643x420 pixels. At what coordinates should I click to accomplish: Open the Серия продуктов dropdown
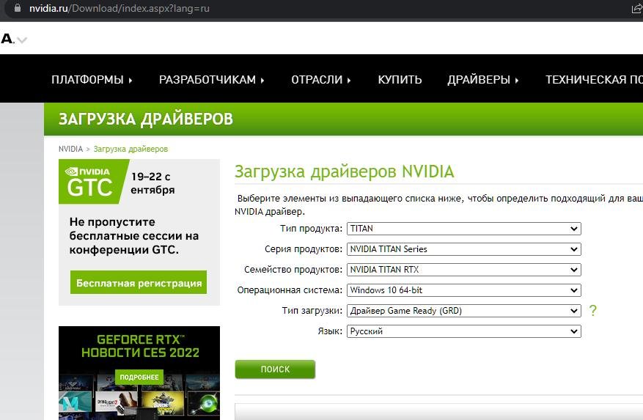pyautogui.click(x=464, y=249)
